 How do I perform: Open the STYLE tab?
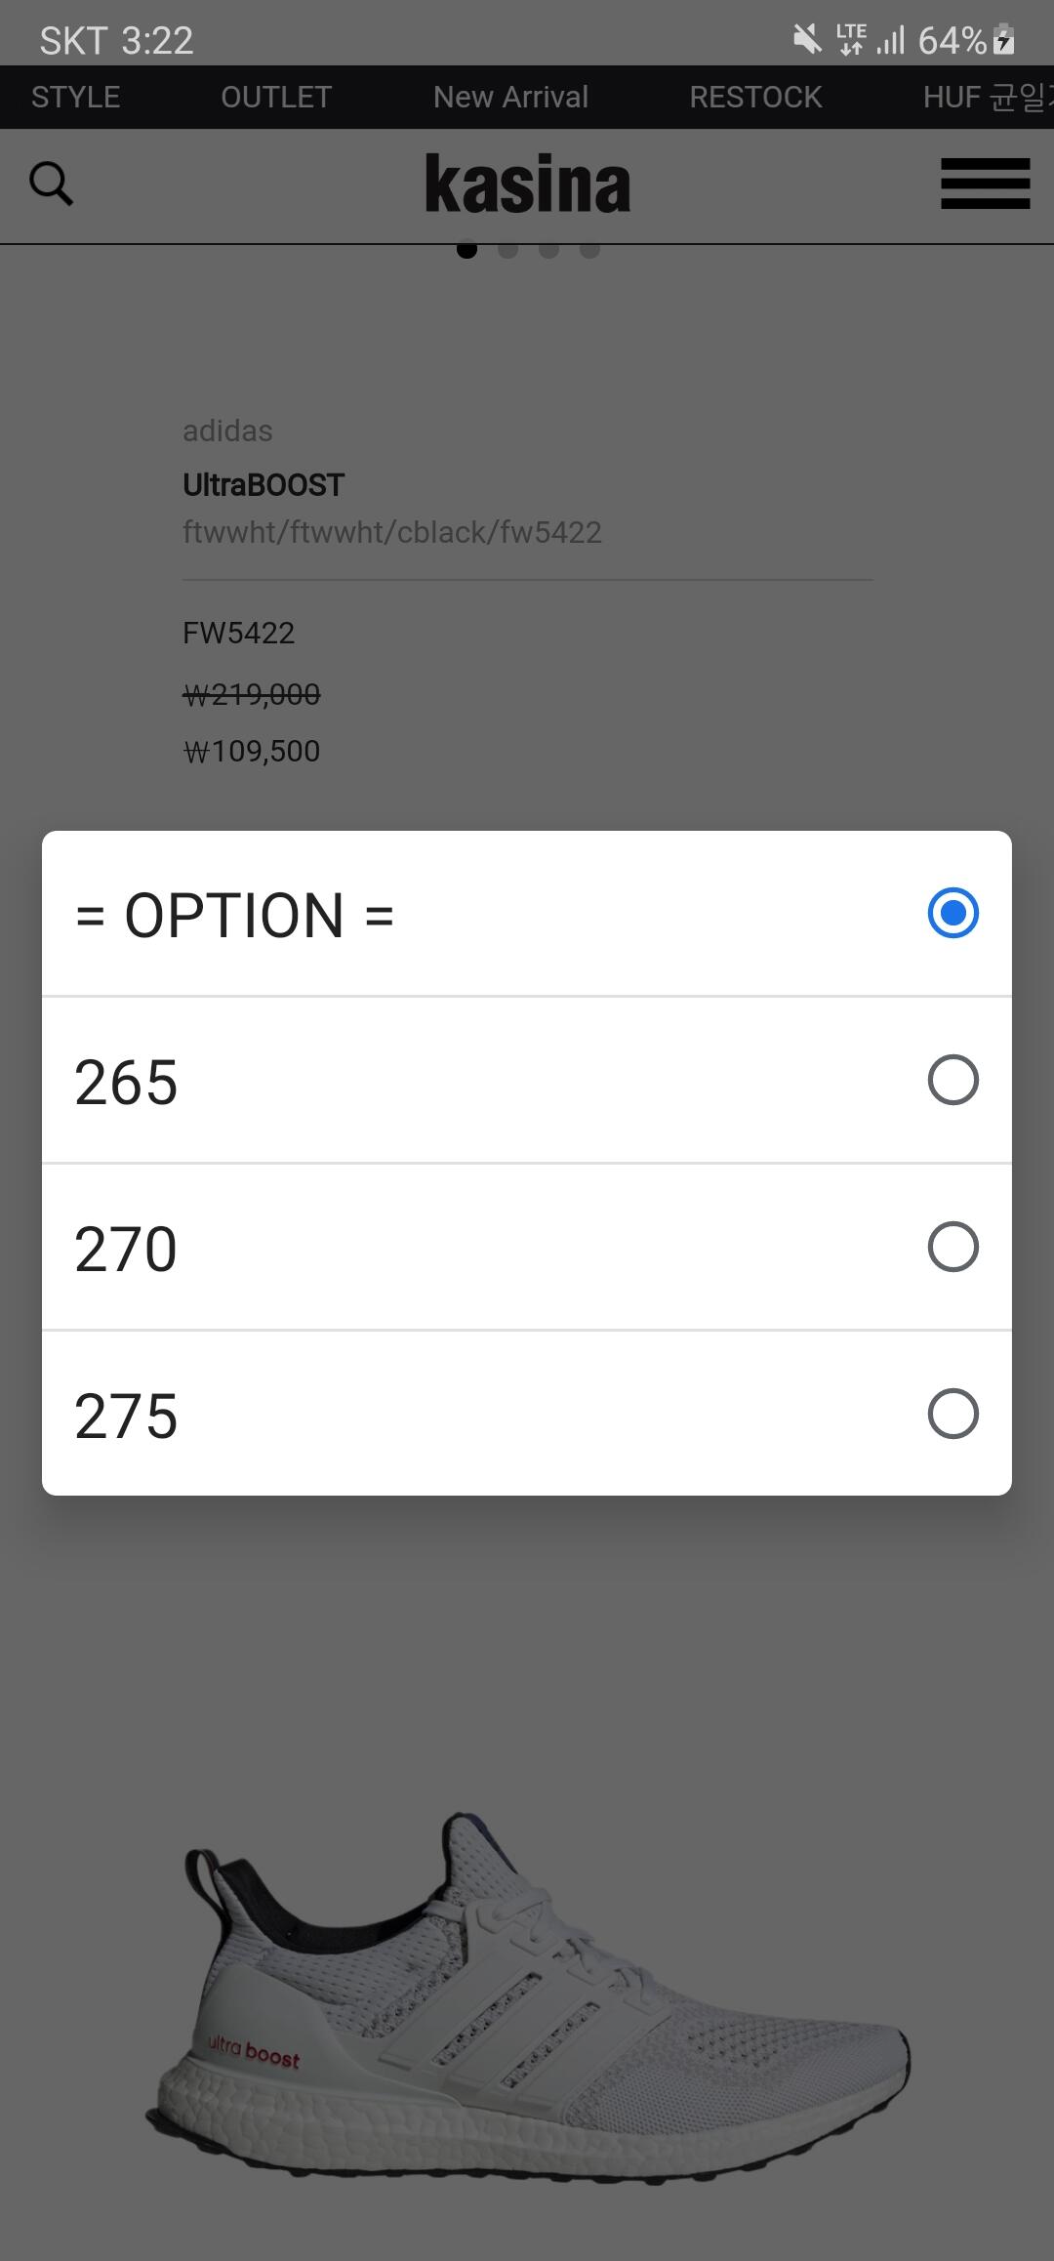75,98
